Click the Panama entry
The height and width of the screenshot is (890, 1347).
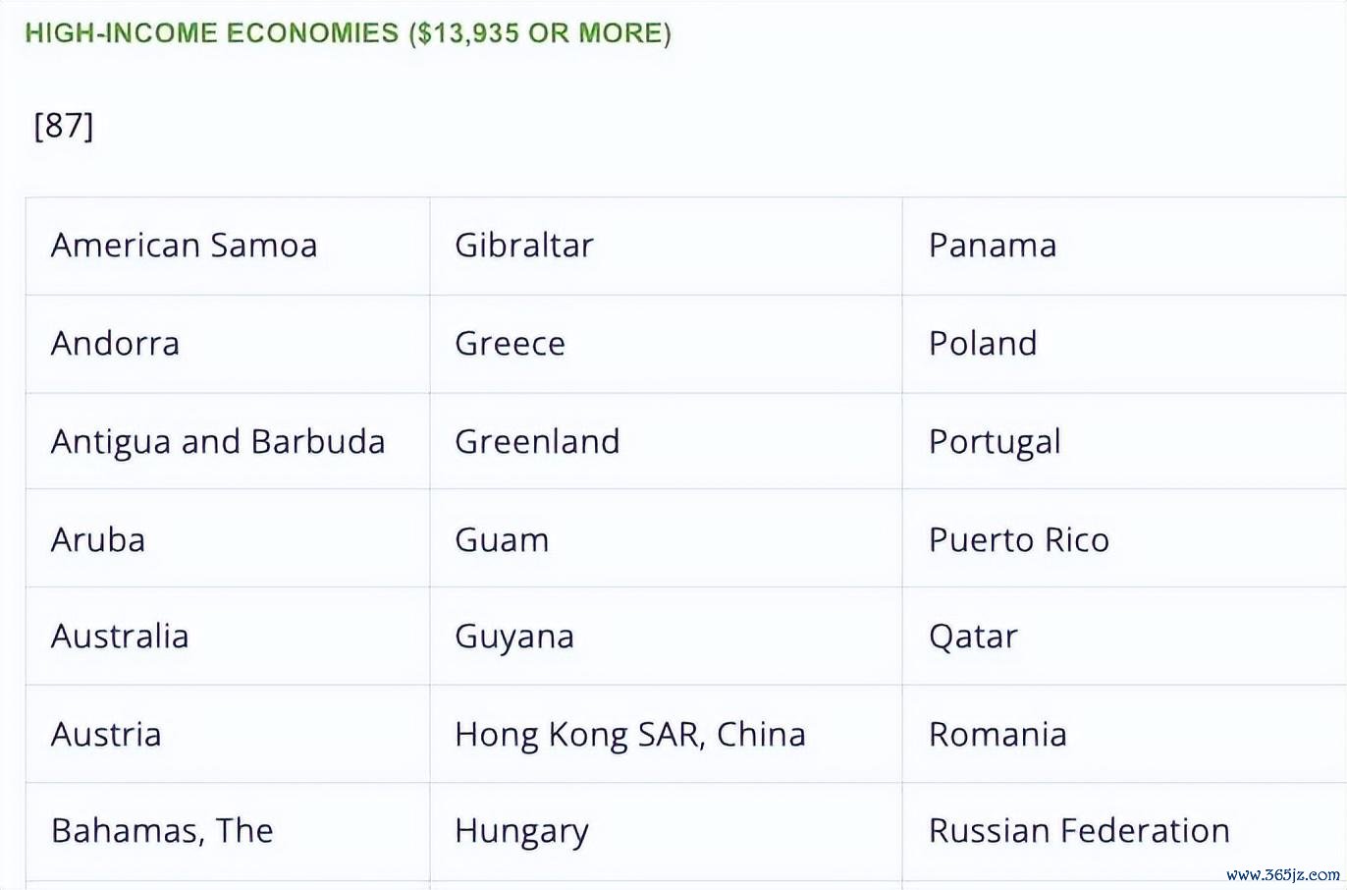click(1124, 246)
